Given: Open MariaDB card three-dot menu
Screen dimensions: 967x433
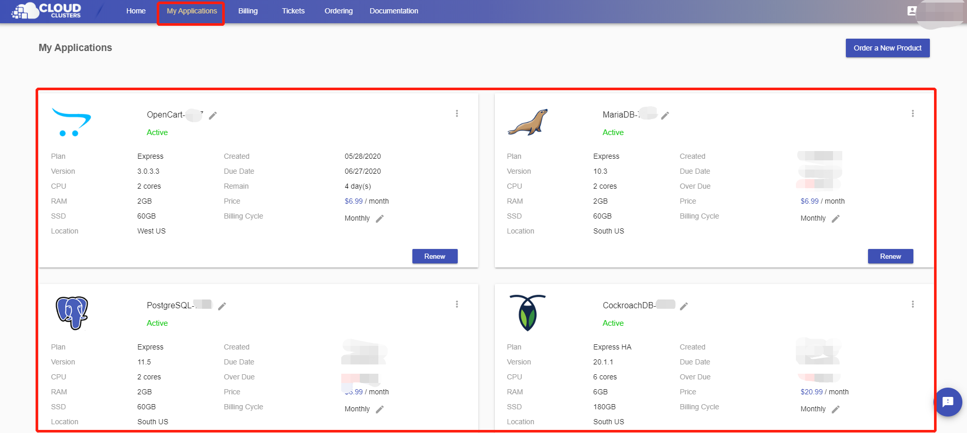Looking at the screenshot, I should [912, 113].
